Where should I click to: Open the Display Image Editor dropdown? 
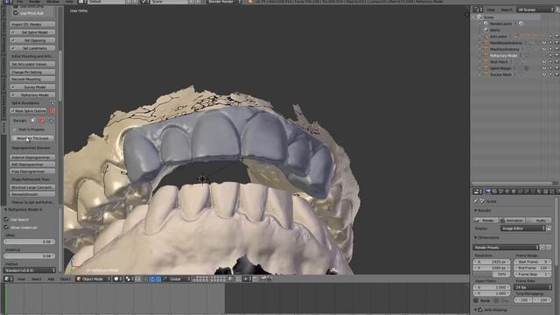pos(523,228)
